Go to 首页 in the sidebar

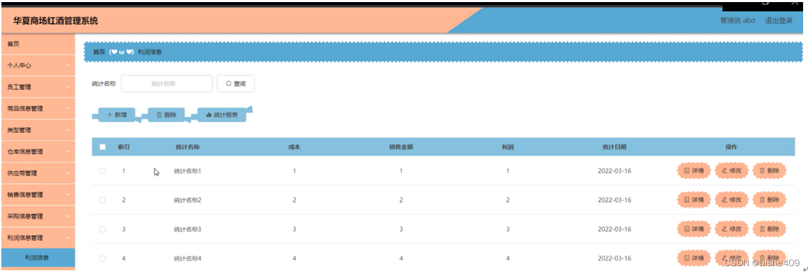point(38,45)
